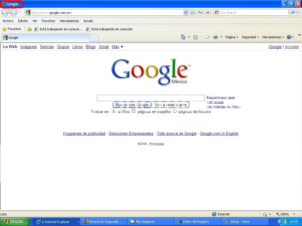Click the Home page icon
The height and width of the screenshot is (226, 302).
(x=183, y=37)
